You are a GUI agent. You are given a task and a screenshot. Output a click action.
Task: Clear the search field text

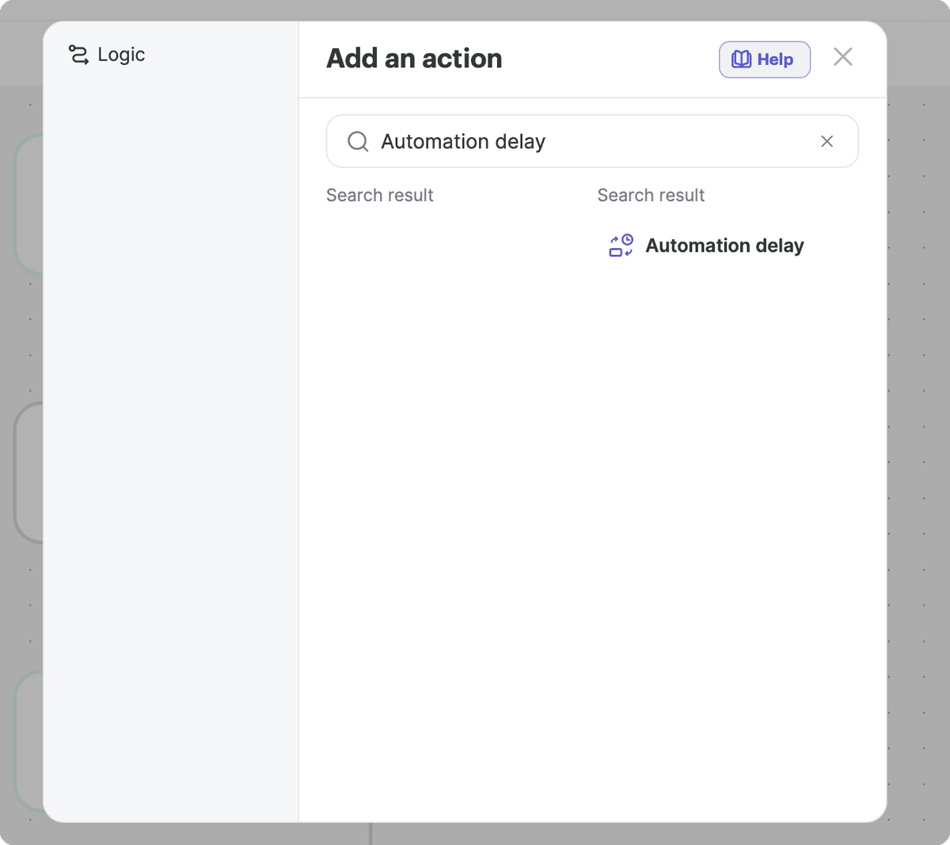826,141
